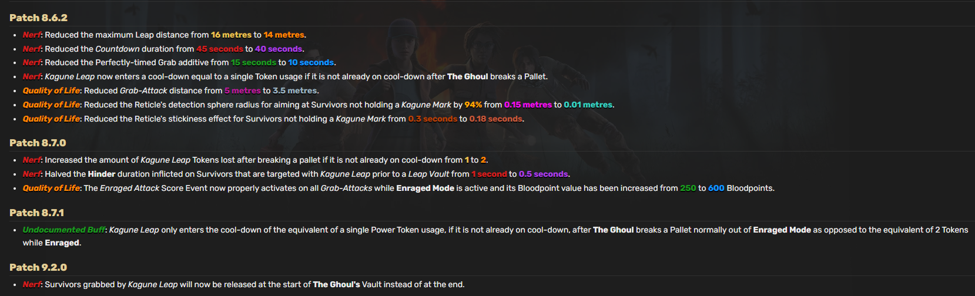Click 'The Ghoul' in the Pallet cool-down line
975x296 pixels.
pos(467,76)
